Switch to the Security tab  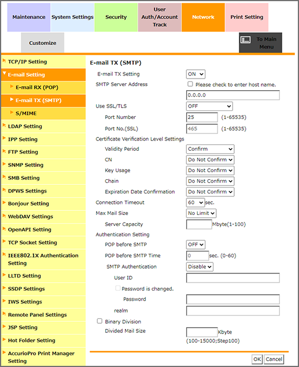click(116, 17)
